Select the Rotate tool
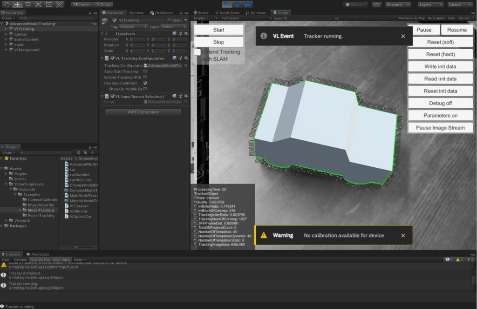 point(28,4)
